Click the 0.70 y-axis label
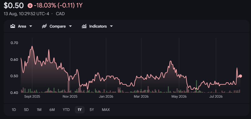Viewport: 251px width, 119px height. [14, 43]
